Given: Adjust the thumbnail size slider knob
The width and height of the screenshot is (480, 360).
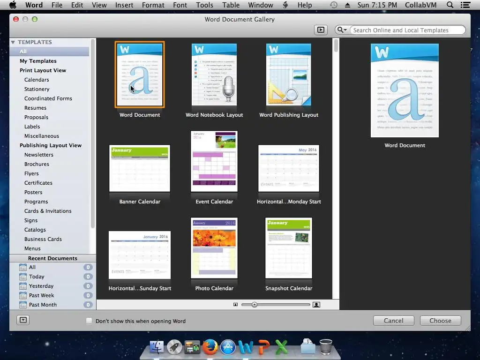Looking at the screenshot, I should click(x=255, y=305).
